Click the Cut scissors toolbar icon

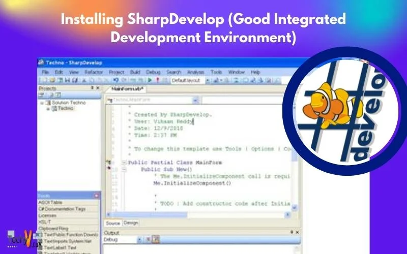pyautogui.click(x=85, y=80)
